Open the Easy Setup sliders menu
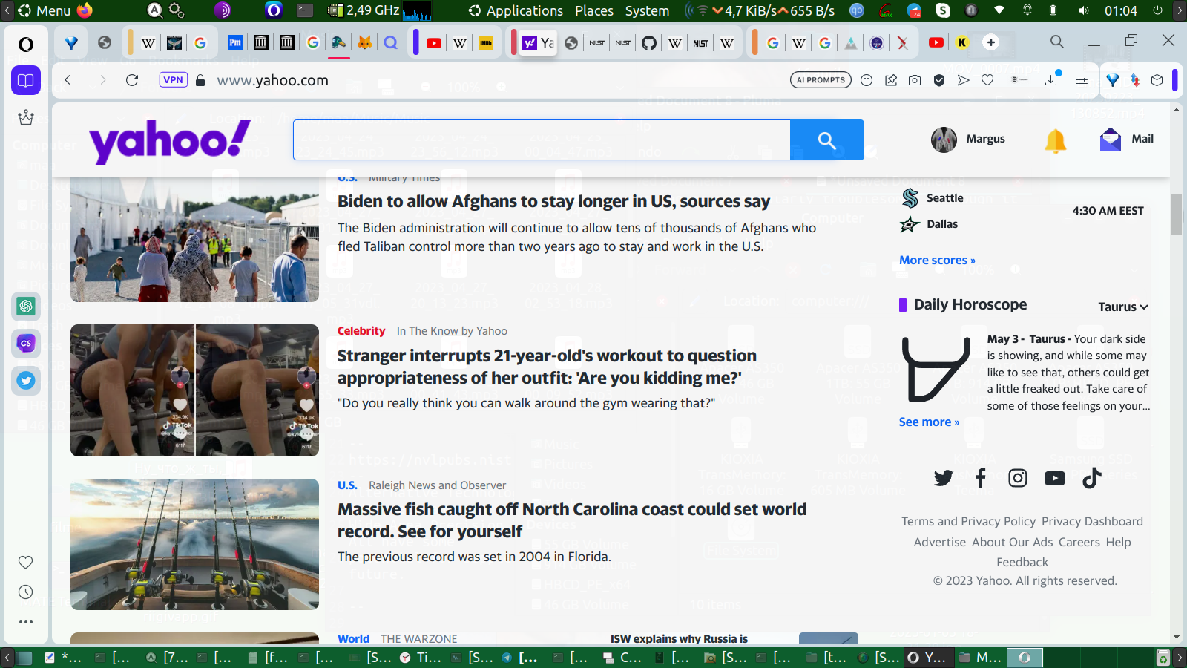1187x668 pixels. click(x=1082, y=80)
